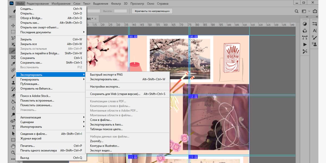Open the Paths panel icon
Screen dimensions: 326x163
pyautogui.click(x=305, y=38)
